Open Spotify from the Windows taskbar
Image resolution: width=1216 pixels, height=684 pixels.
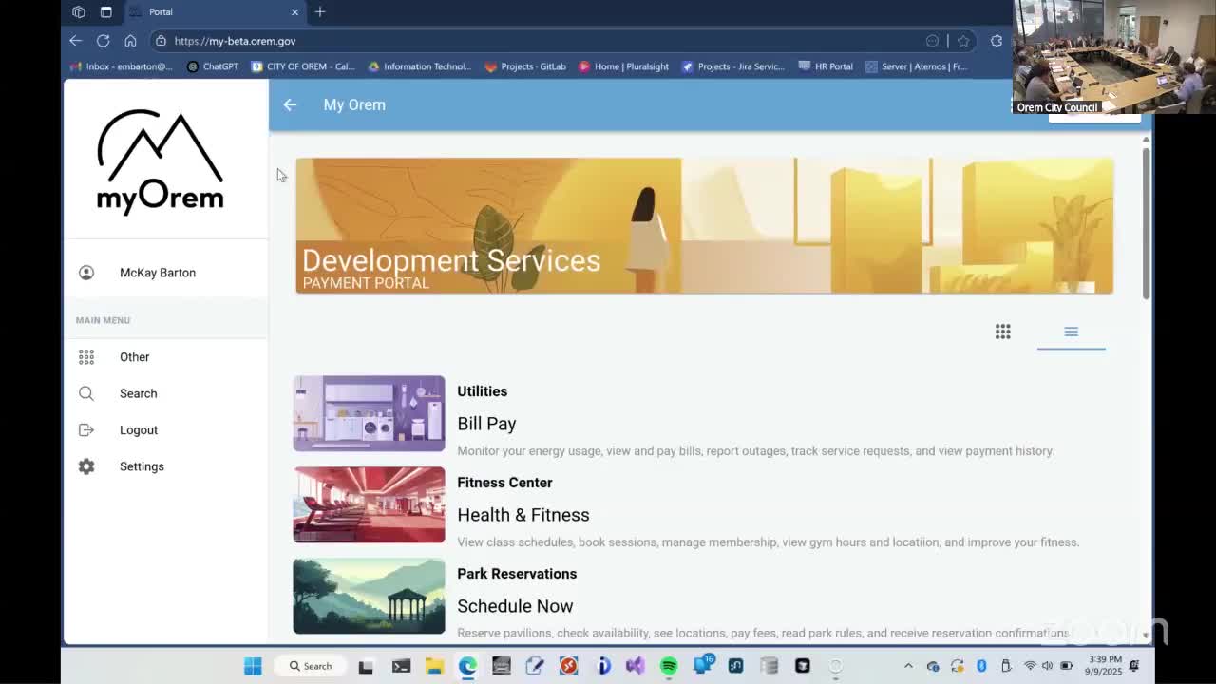click(669, 666)
